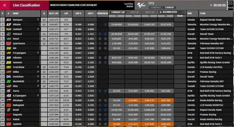The image size is (234, 127).
Task: Sort by GAP F. column header
Action: click(91, 14)
